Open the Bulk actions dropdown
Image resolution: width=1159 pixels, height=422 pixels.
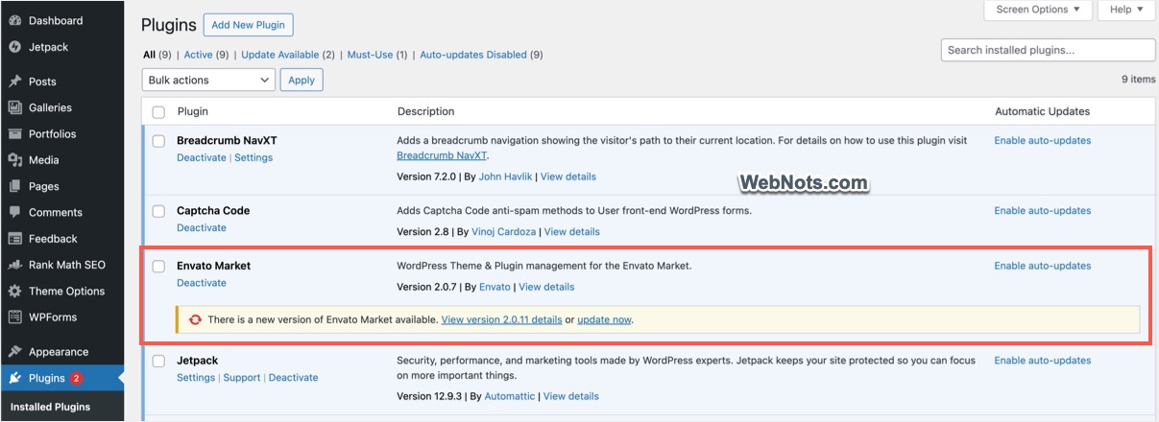click(208, 81)
